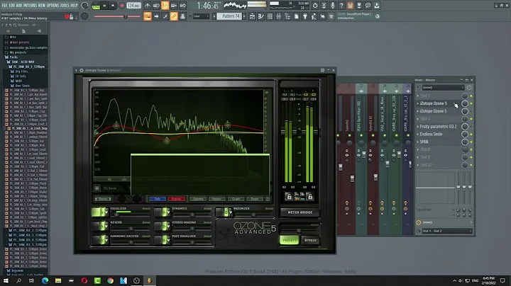Open the Fruity parametric EQ 2 slot menu
511x286 pixels.
(x=418, y=127)
